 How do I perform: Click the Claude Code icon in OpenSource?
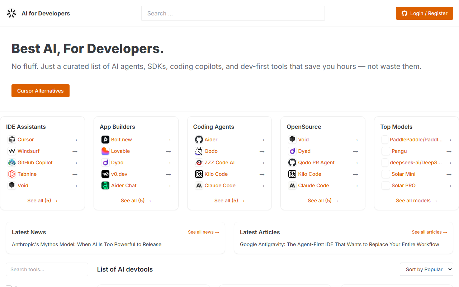click(293, 185)
